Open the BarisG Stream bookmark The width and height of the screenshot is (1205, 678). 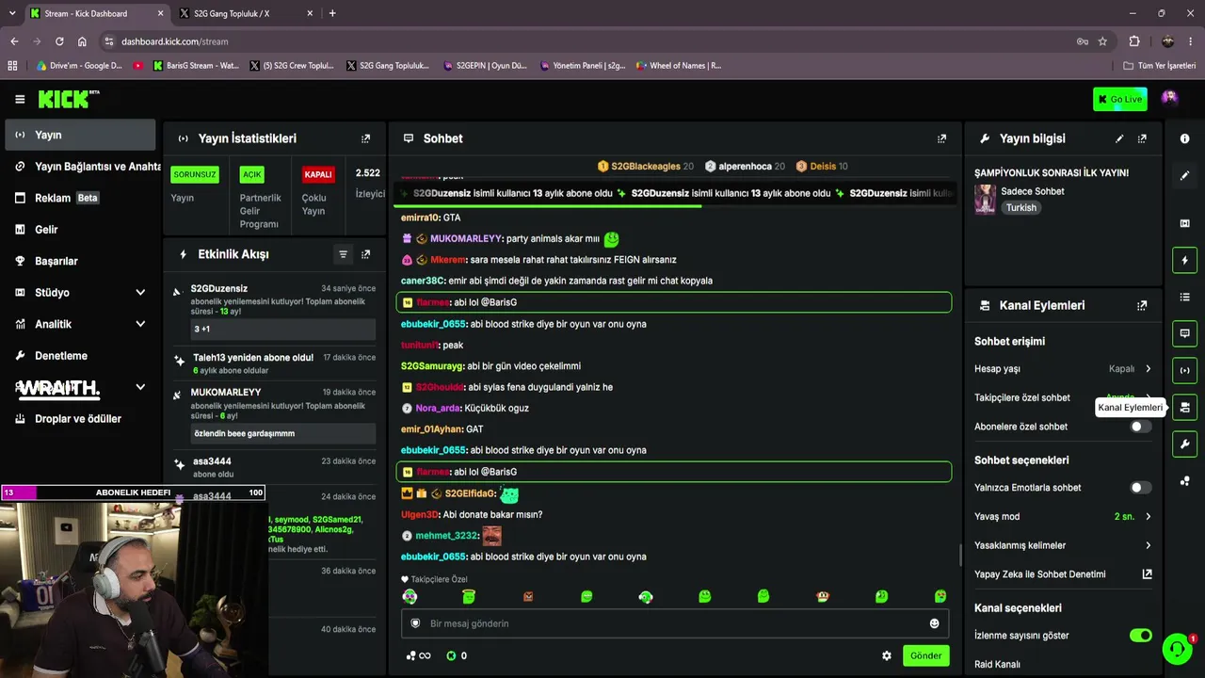[x=196, y=66]
